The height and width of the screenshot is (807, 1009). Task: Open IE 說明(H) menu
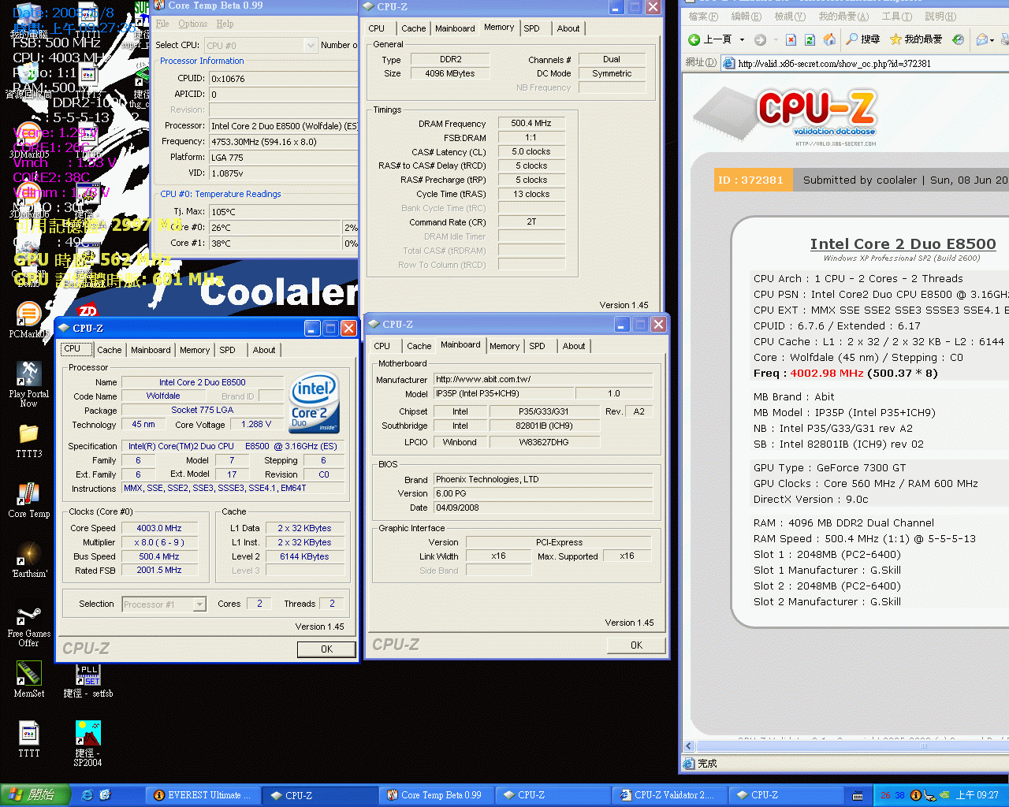[x=940, y=17]
